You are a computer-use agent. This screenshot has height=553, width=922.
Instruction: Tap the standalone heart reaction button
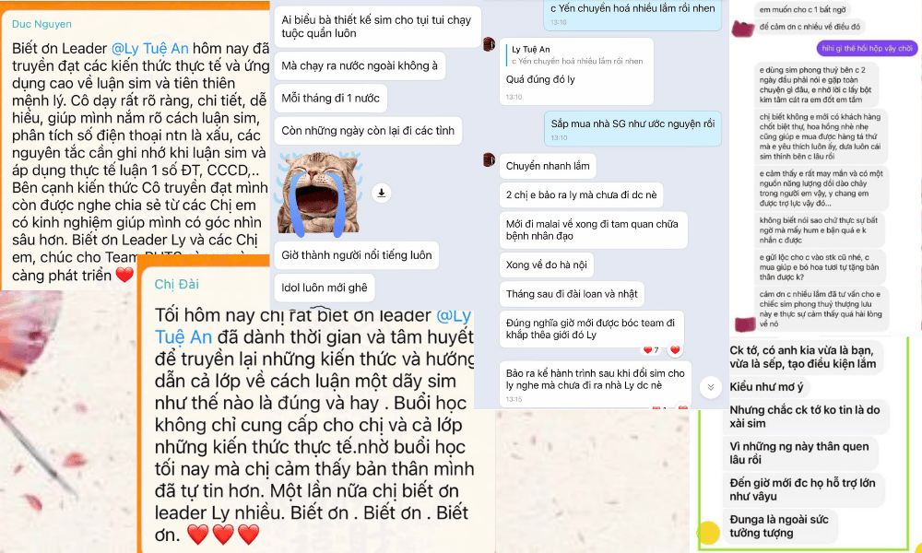click(x=675, y=349)
